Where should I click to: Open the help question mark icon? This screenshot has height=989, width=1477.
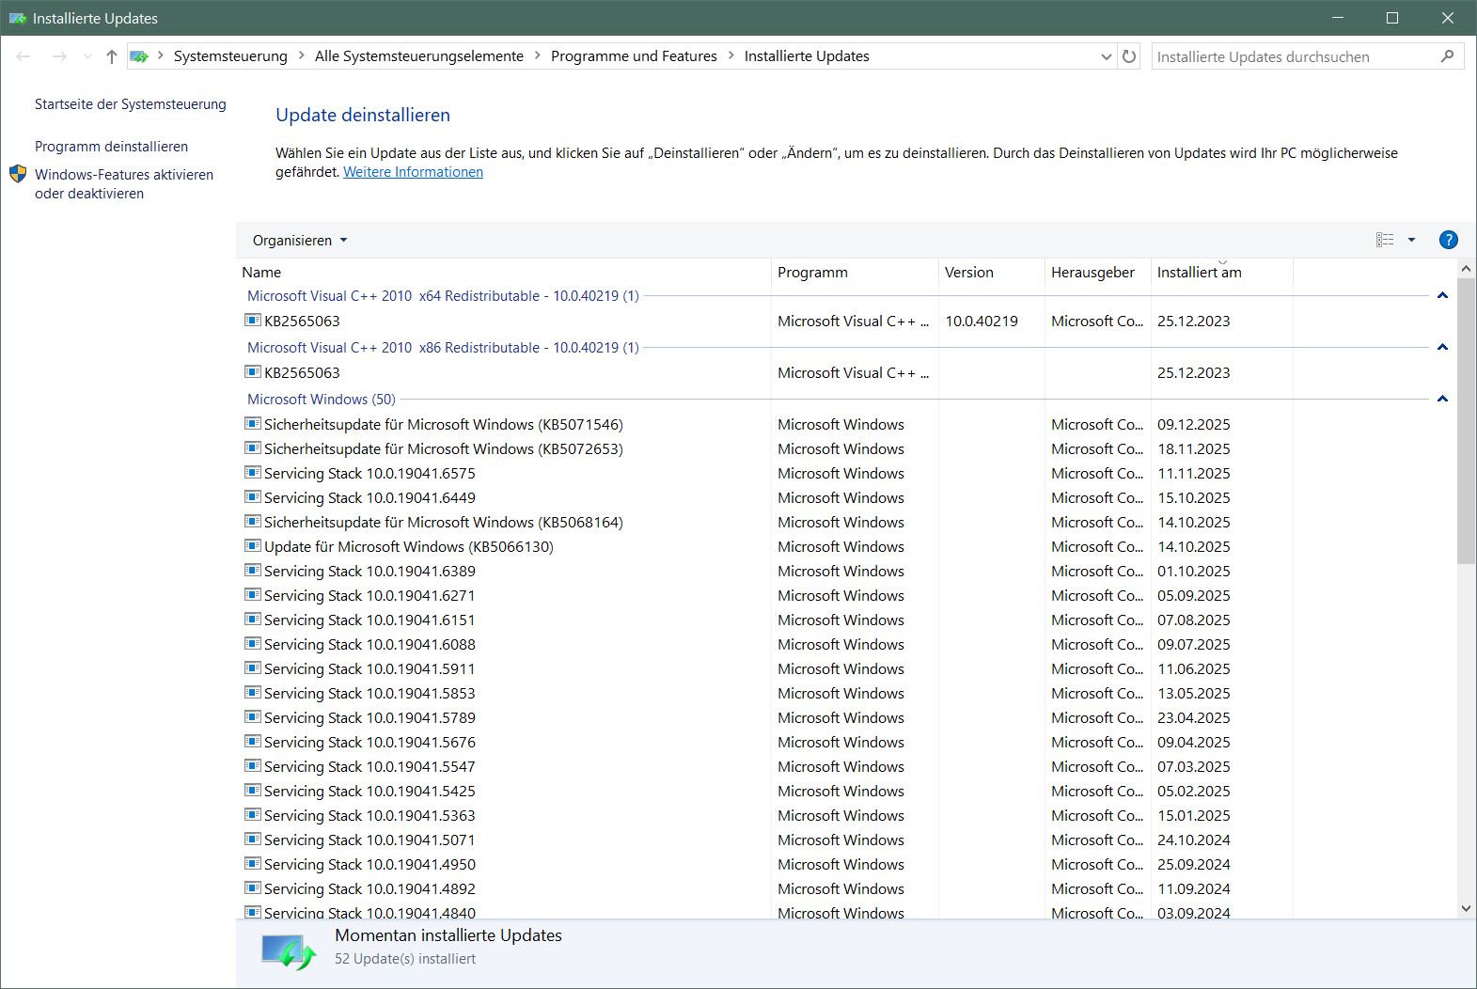[1449, 240]
